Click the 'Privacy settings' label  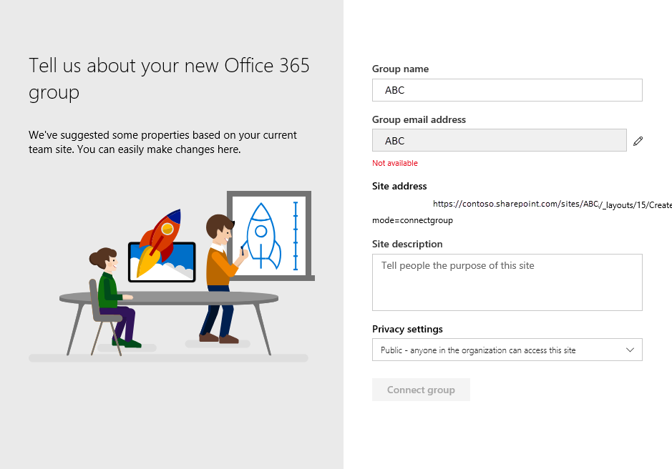tap(407, 329)
